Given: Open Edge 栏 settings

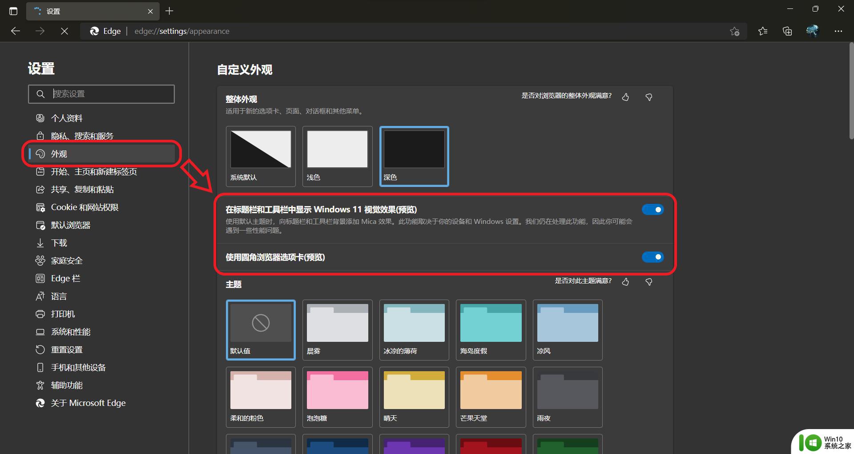Looking at the screenshot, I should pos(101,278).
